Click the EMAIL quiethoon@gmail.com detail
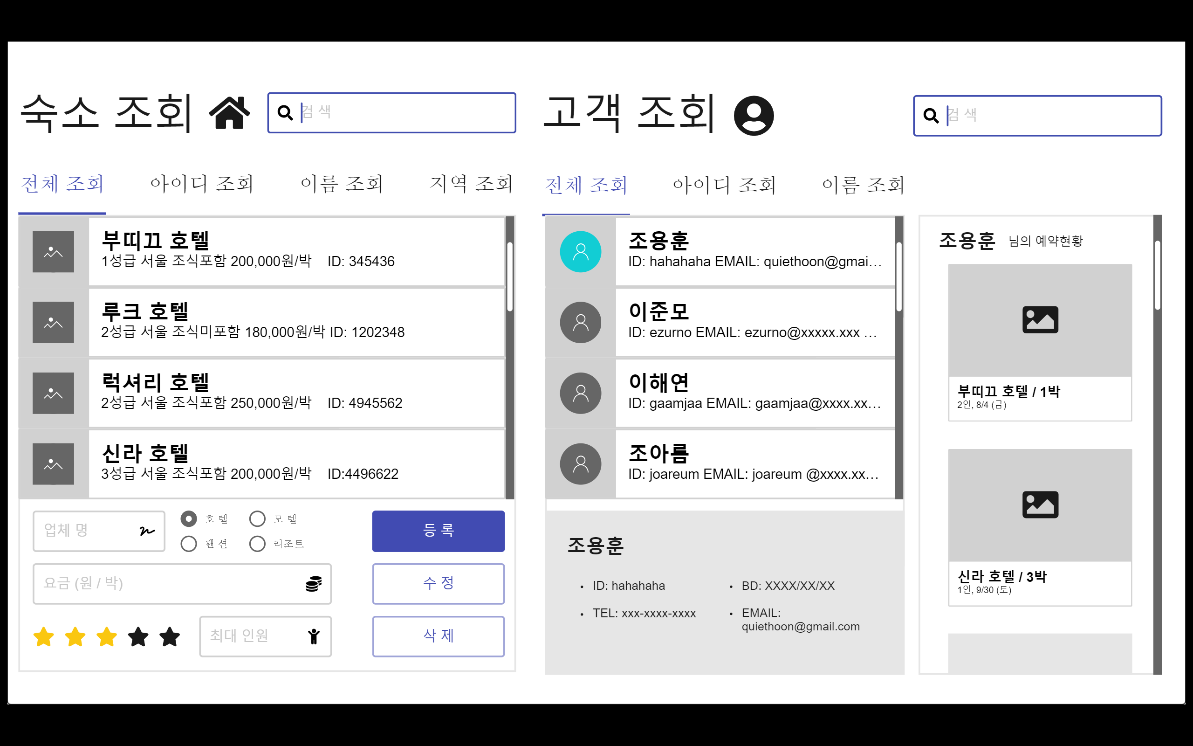Screen dimensions: 1193x746 801,620
